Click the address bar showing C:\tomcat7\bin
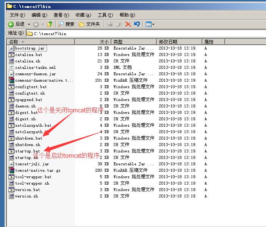 [146, 34]
